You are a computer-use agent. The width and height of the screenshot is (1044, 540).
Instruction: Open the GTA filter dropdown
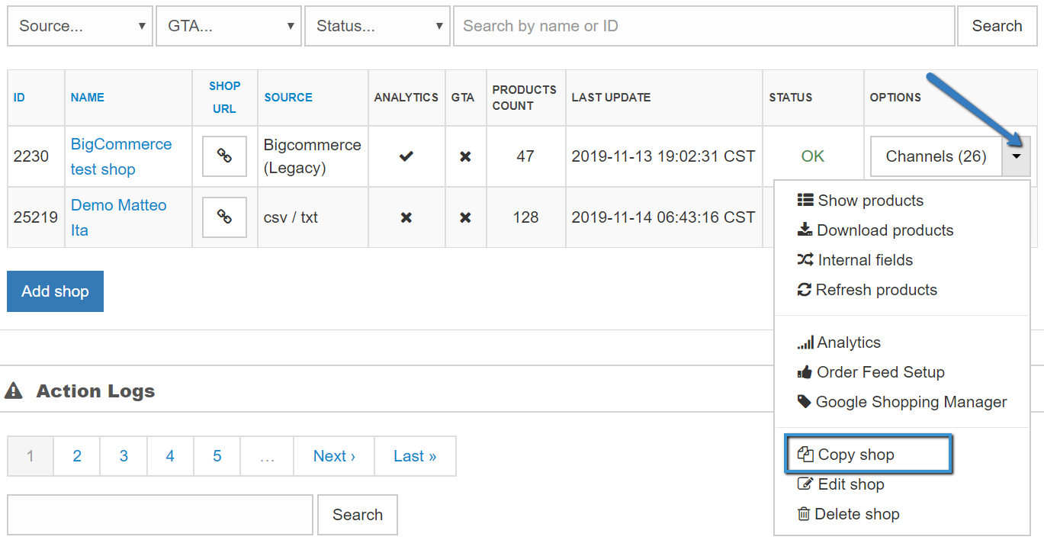[x=228, y=26]
